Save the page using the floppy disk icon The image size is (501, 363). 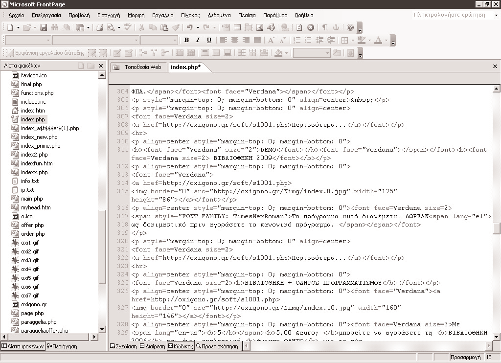point(44,28)
